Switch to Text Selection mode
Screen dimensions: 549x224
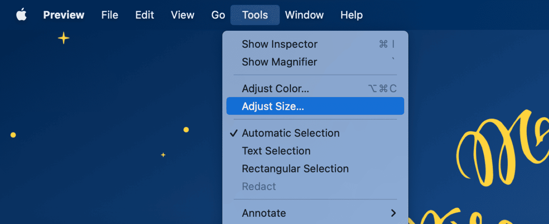coord(315,151)
